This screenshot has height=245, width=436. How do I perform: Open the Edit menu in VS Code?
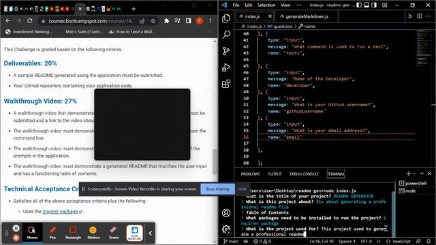tap(248, 5)
